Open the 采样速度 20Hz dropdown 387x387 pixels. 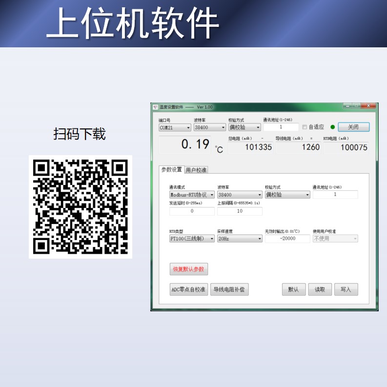coord(240,239)
